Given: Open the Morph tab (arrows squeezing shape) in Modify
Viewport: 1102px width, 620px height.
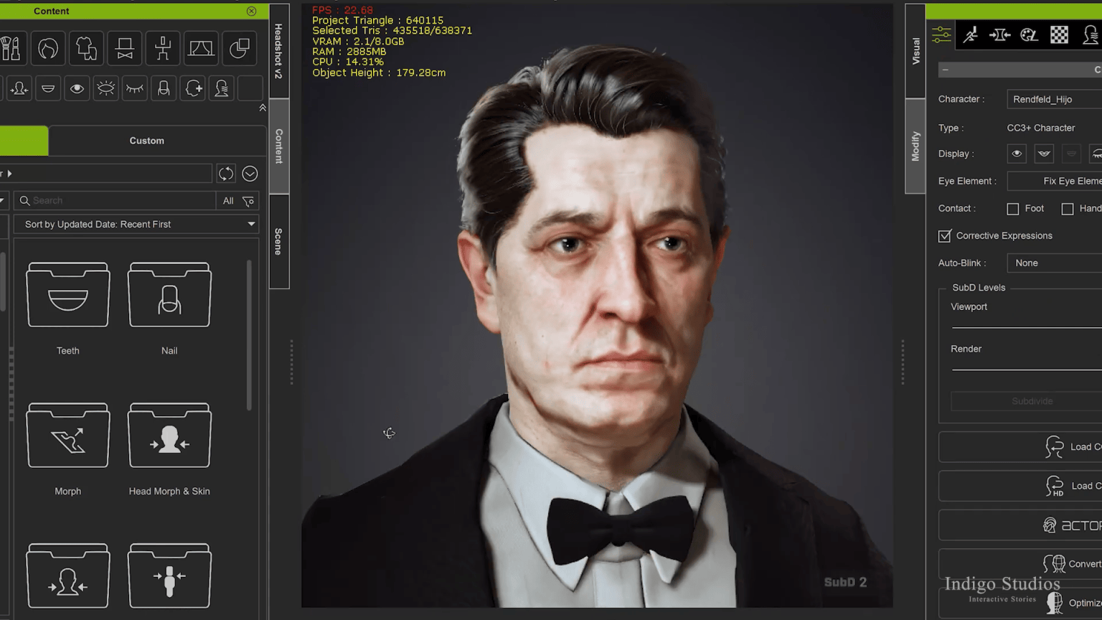Looking at the screenshot, I should click(x=999, y=34).
